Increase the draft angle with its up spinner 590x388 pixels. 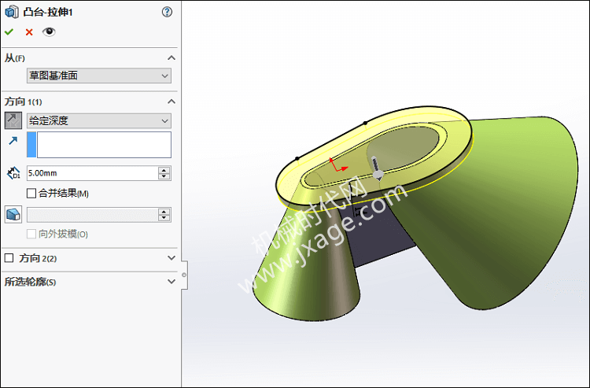pyautogui.click(x=164, y=212)
